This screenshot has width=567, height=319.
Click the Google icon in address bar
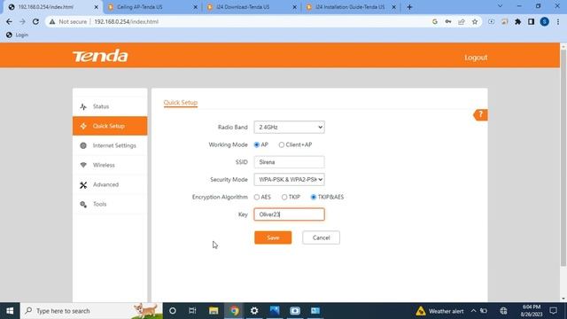coord(435,21)
